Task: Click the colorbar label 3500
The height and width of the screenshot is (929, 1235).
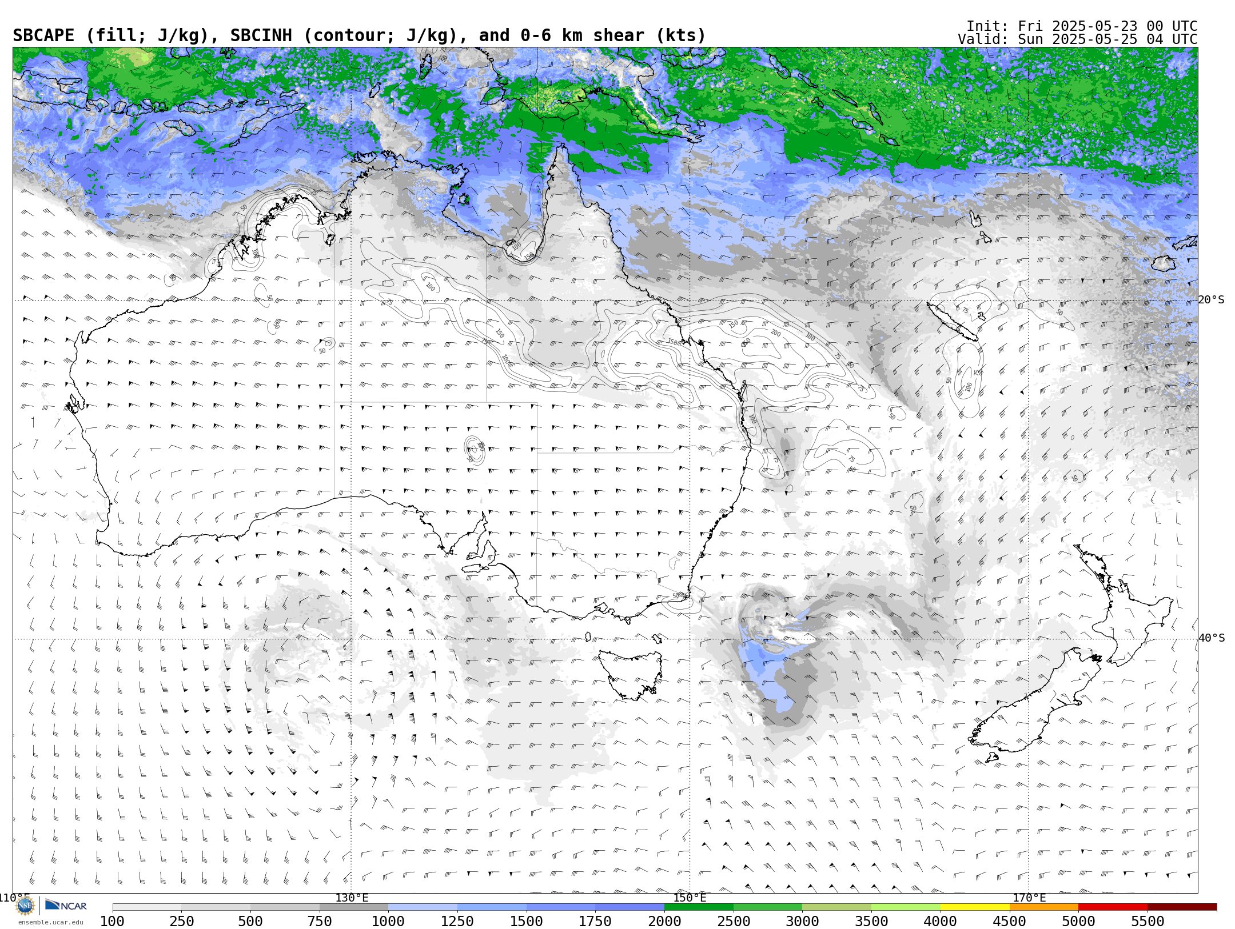Action: tap(871, 922)
